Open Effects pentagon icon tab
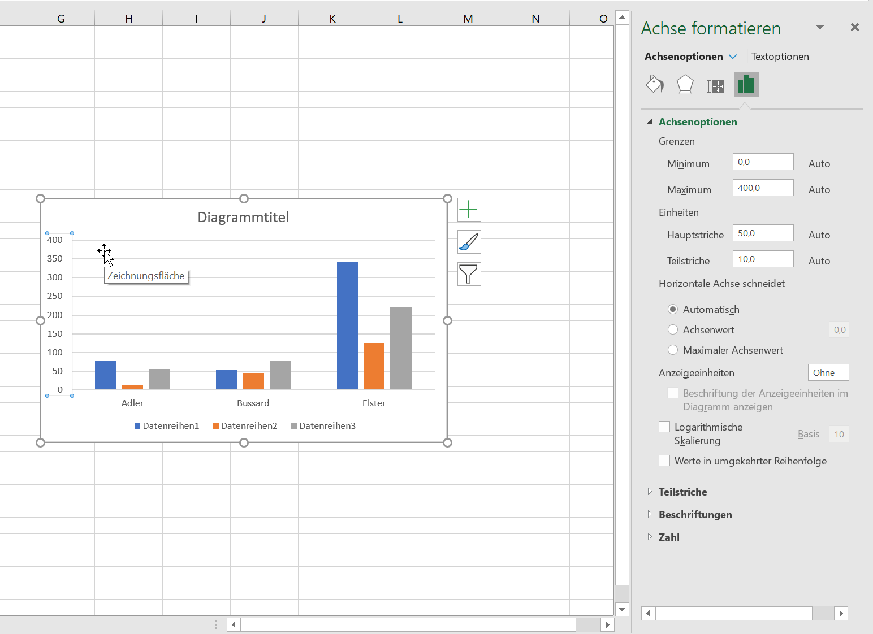 point(685,84)
